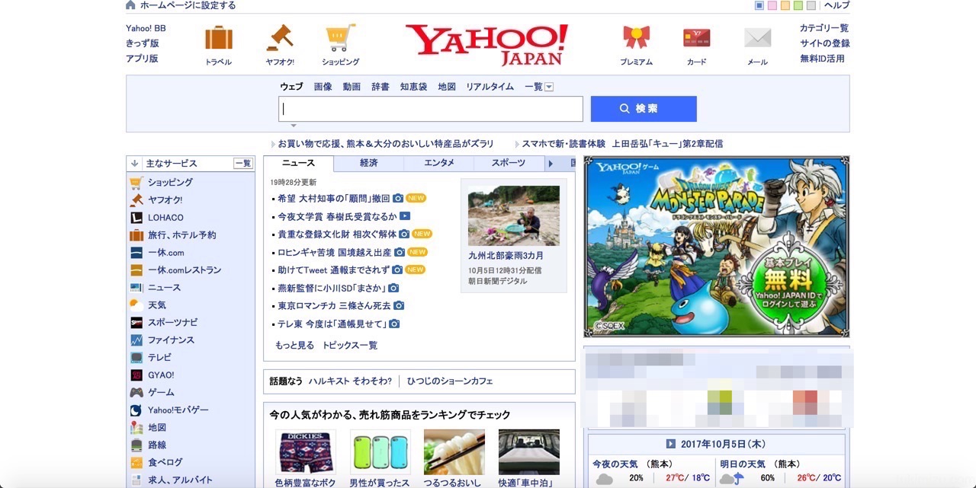Open the small triangle below the search box
This screenshot has height=488, width=976.
(294, 126)
